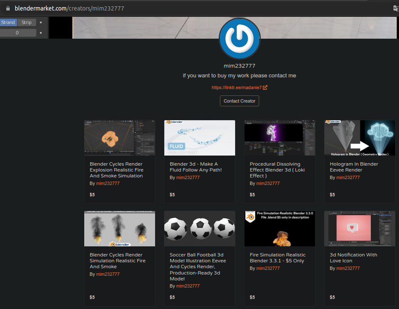Click the mim232777 profile avatar
The width and height of the screenshot is (399, 309).
click(239, 39)
